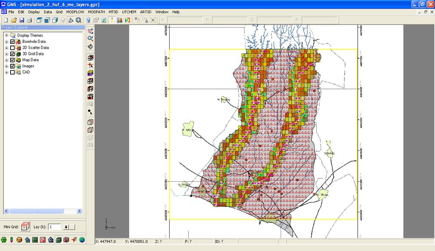Screen dimensions: 435x251
Task: Expand the Display Themes tree node
Action: [6, 35]
